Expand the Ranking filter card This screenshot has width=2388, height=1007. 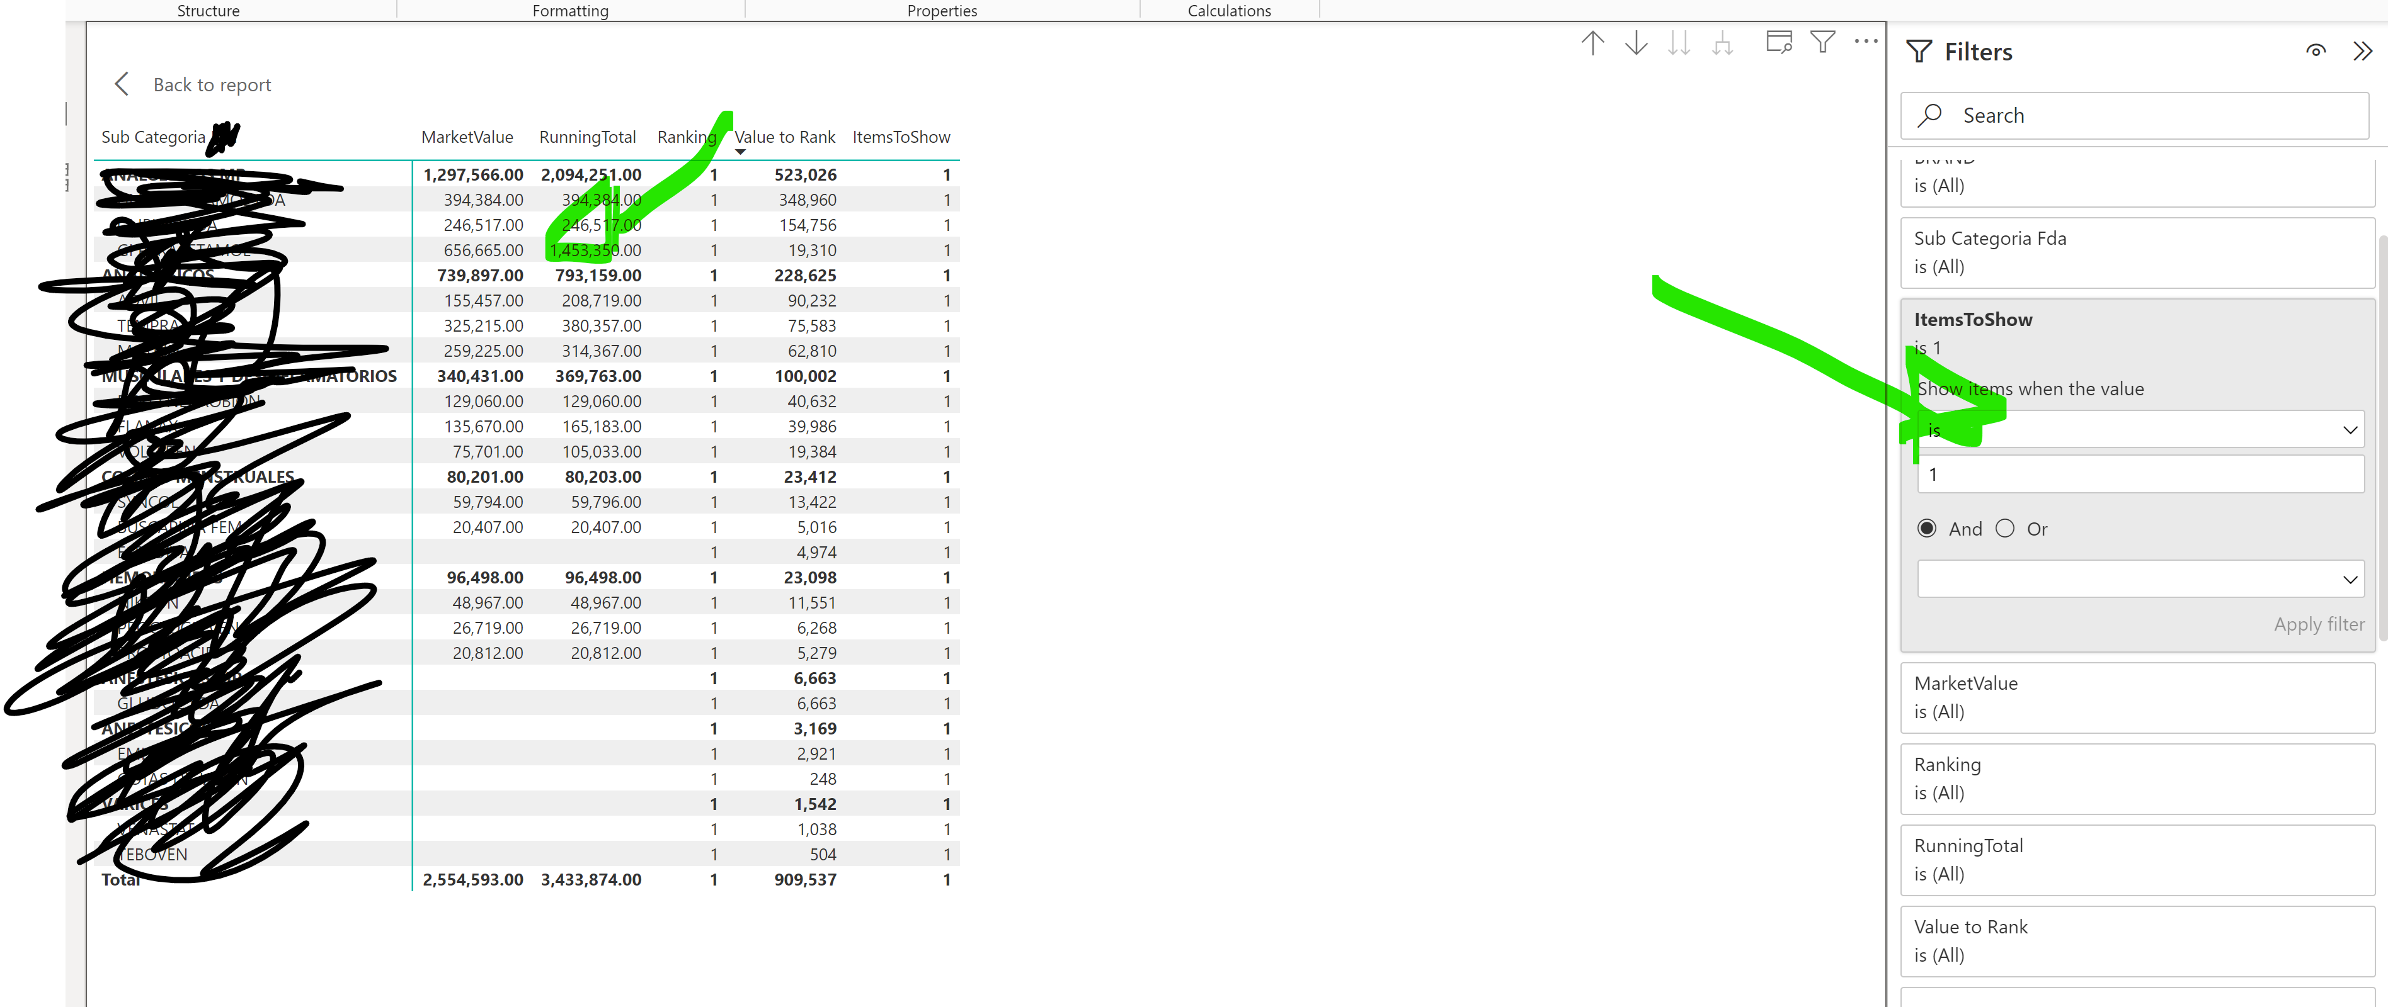[x=2137, y=778]
